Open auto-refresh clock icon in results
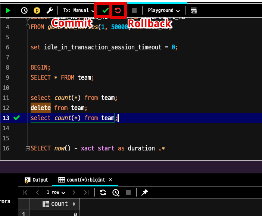This screenshot has width=262, height=216. [116, 192]
